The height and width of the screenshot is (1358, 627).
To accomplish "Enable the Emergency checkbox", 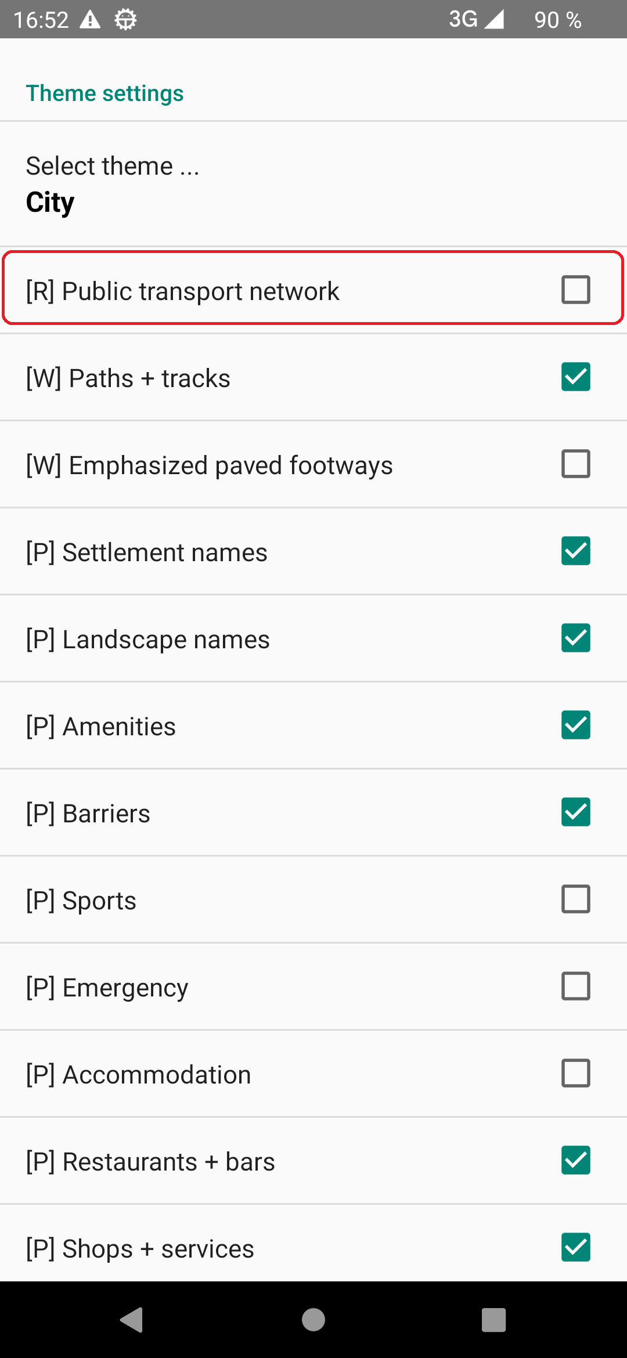I will coord(575,986).
